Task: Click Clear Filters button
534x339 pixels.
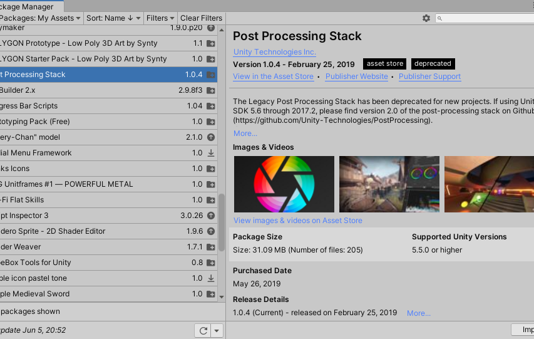Action: point(202,18)
